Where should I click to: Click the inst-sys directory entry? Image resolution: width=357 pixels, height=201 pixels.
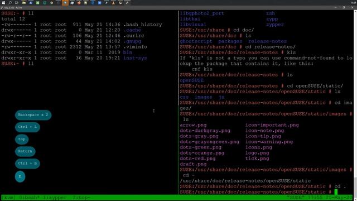135,58
